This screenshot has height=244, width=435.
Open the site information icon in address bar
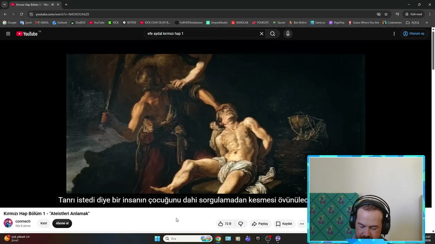31,14
